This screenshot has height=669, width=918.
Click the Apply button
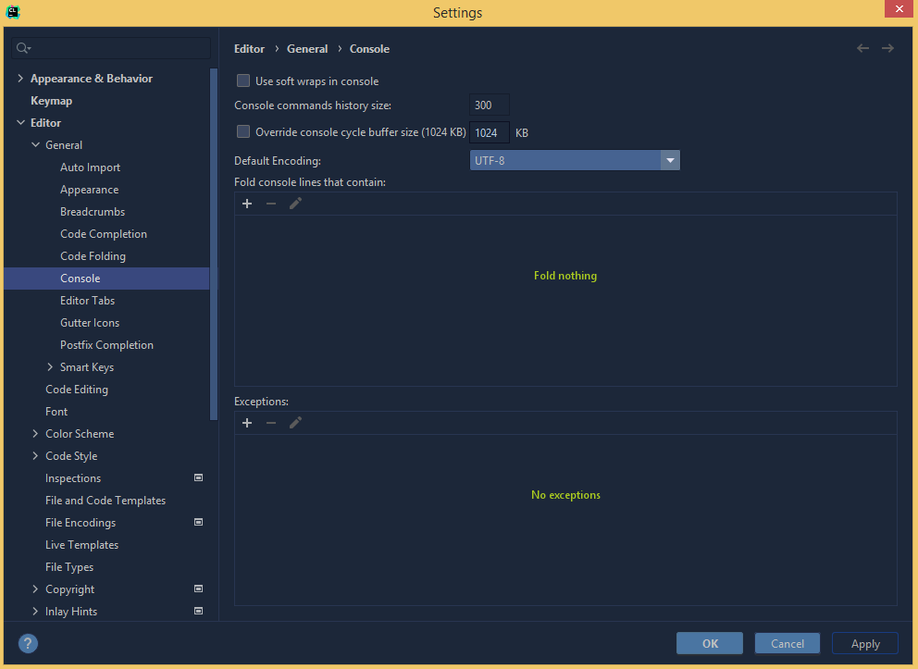tap(865, 643)
